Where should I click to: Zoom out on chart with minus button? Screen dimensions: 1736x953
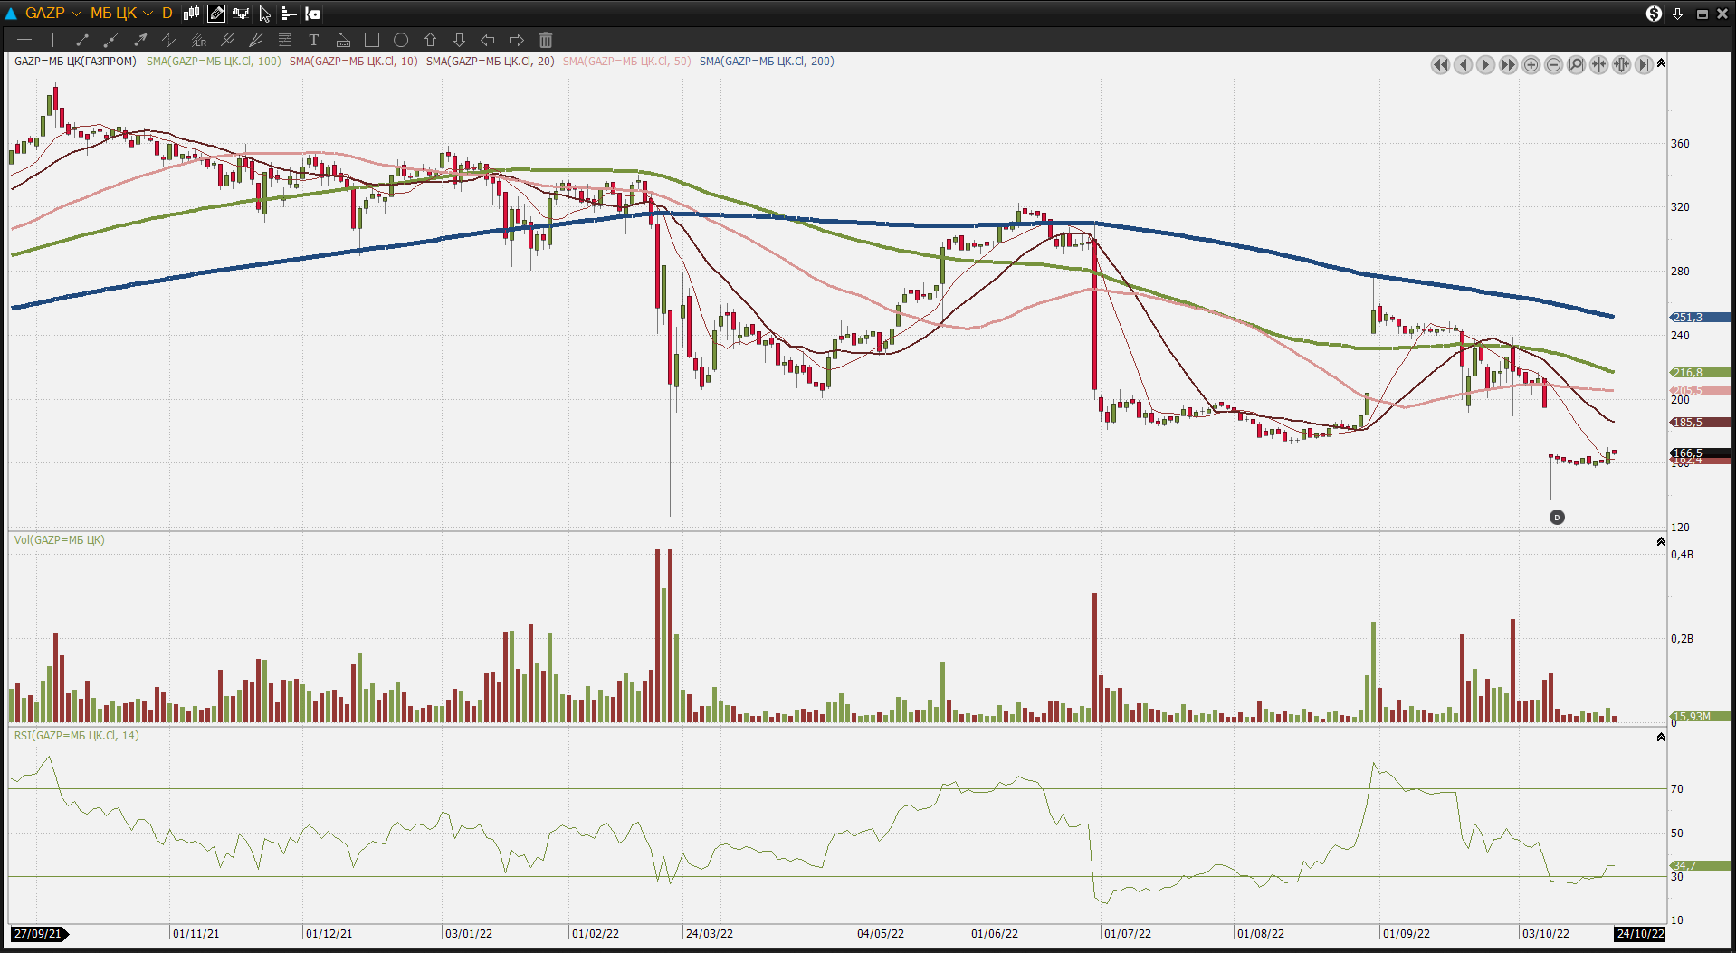(1553, 64)
